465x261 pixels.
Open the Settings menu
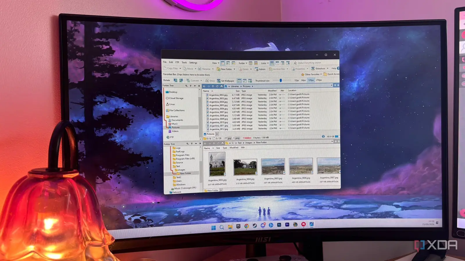click(x=193, y=63)
